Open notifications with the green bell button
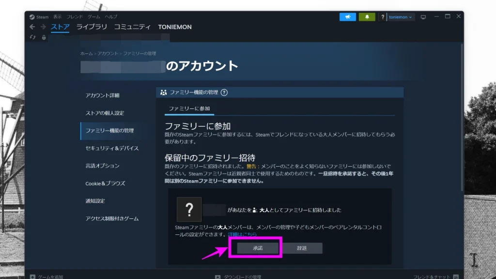The width and height of the screenshot is (496, 279). [x=367, y=17]
